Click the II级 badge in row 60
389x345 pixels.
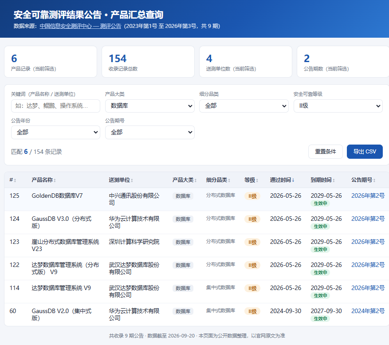pyautogui.click(x=252, y=311)
